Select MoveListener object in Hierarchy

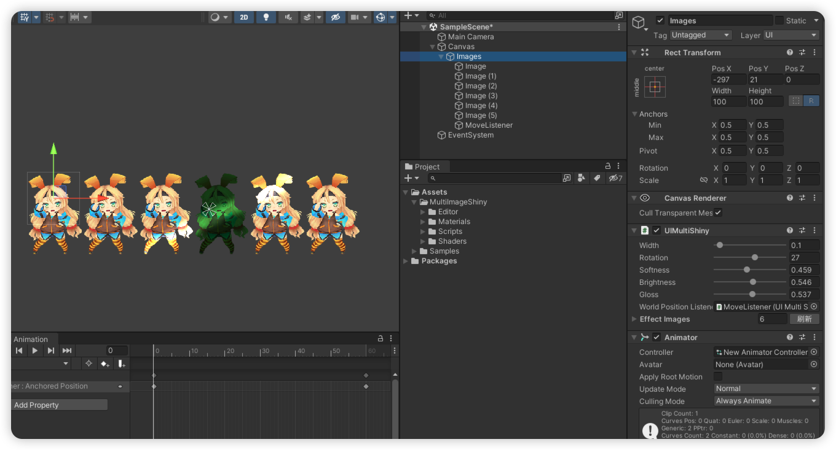tap(489, 125)
